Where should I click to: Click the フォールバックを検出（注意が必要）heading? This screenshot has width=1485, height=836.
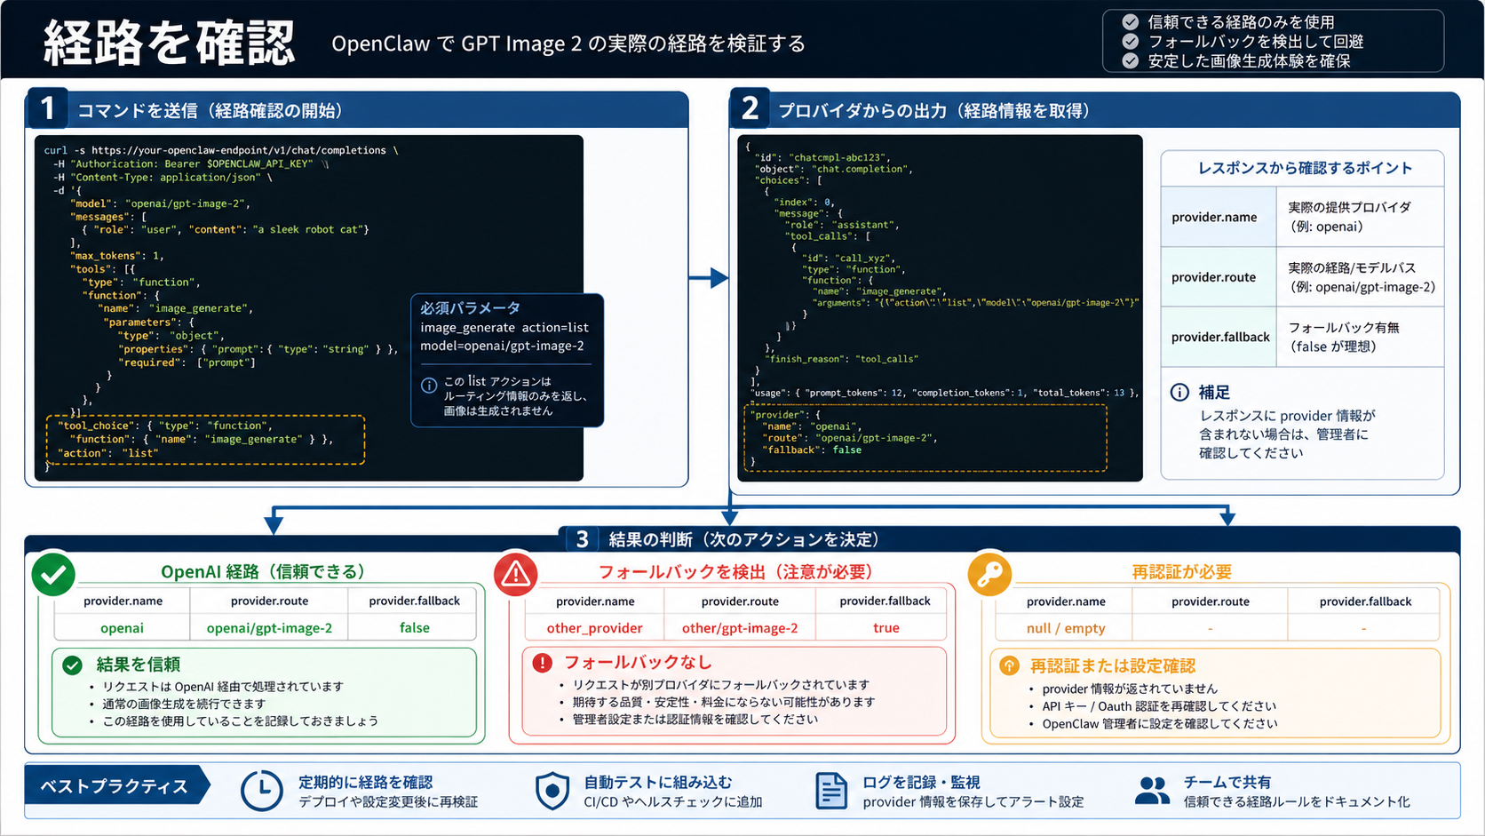point(736,571)
